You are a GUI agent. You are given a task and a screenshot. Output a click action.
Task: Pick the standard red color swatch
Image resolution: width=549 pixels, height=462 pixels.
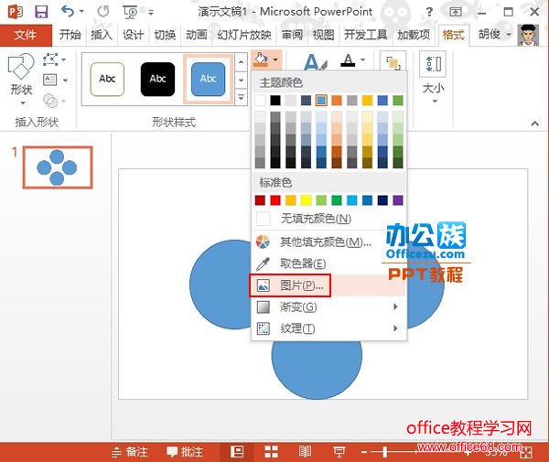[x=275, y=200]
